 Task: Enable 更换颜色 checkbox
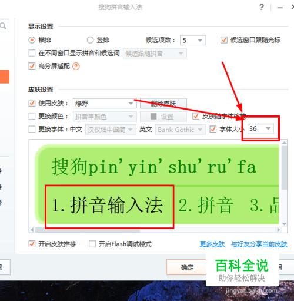32,116
